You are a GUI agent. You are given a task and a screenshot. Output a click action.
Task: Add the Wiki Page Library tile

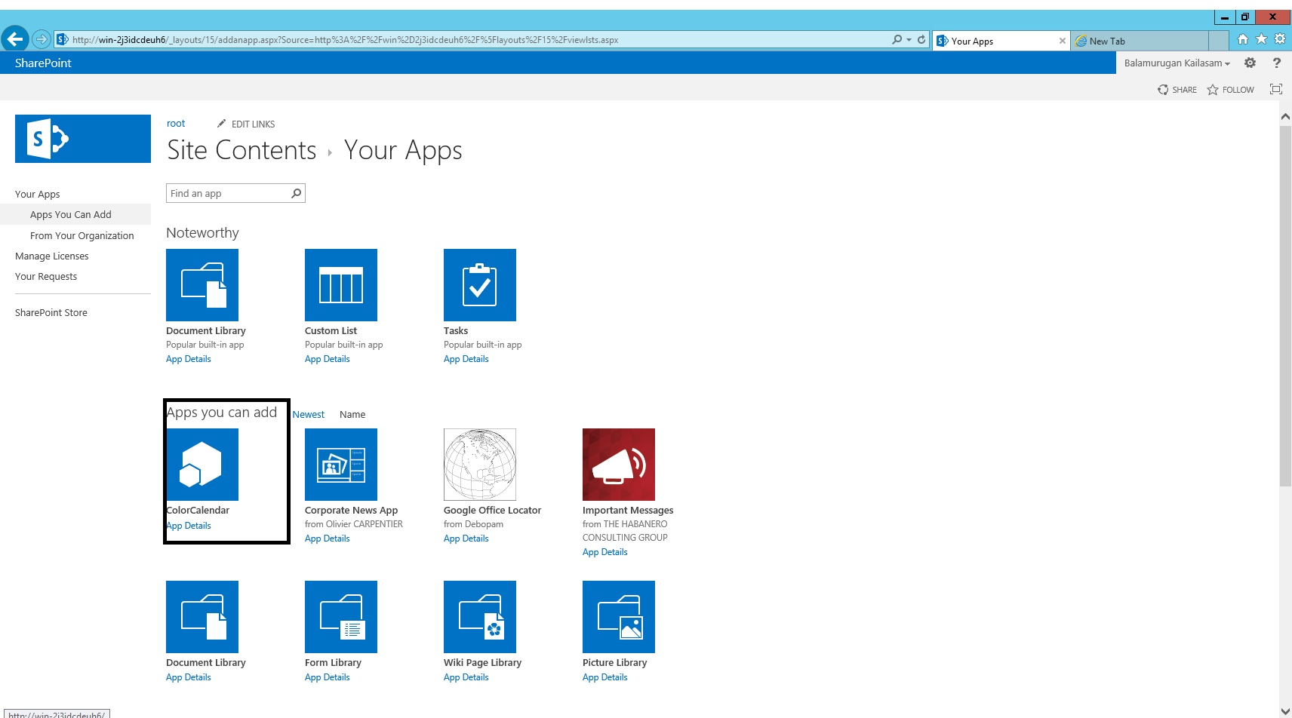480,617
